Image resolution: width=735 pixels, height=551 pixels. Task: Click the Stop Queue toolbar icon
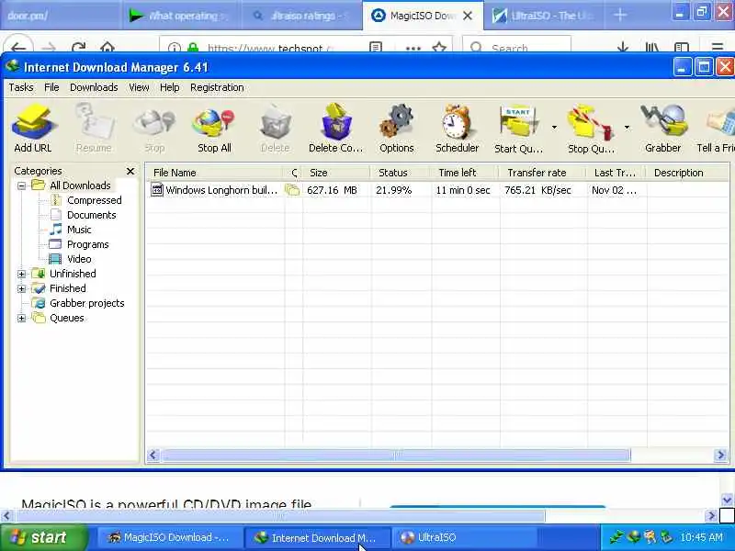(x=591, y=129)
